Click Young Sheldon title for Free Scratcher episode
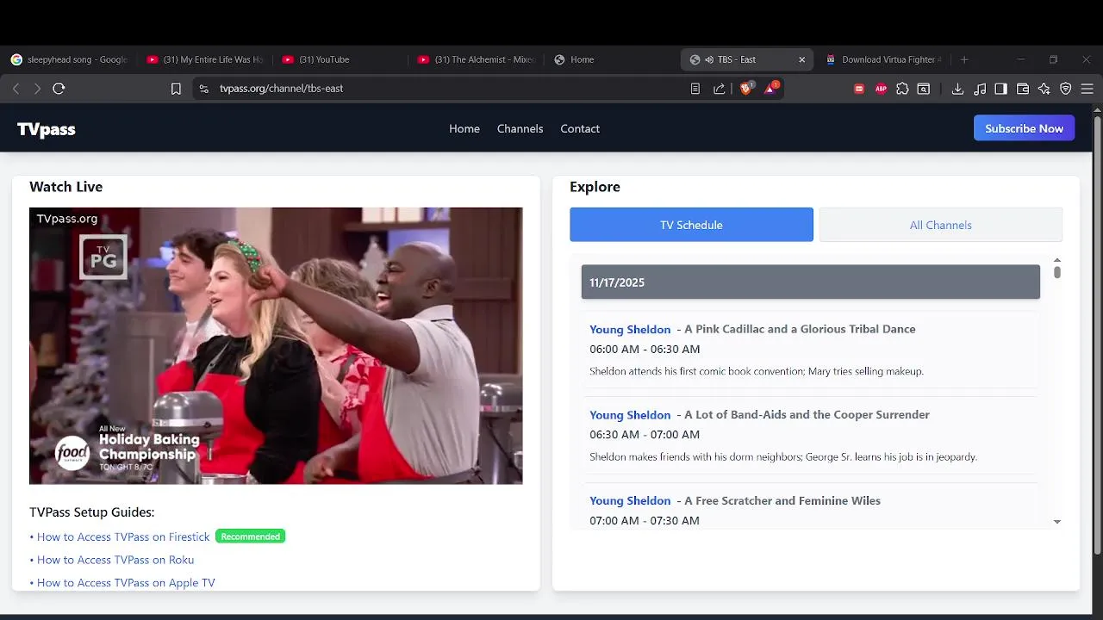This screenshot has width=1103, height=620. click(x=630, y=500)
